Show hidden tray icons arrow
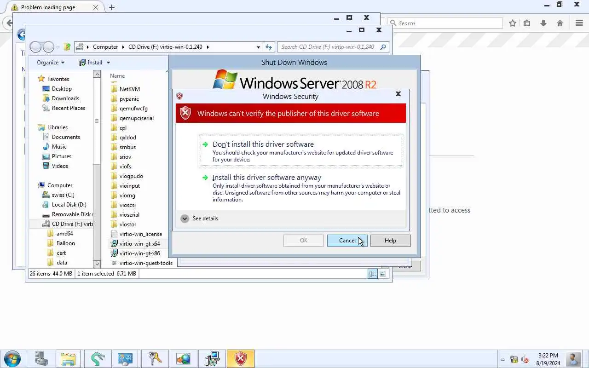589x368 pixels. tap(503, 359)
